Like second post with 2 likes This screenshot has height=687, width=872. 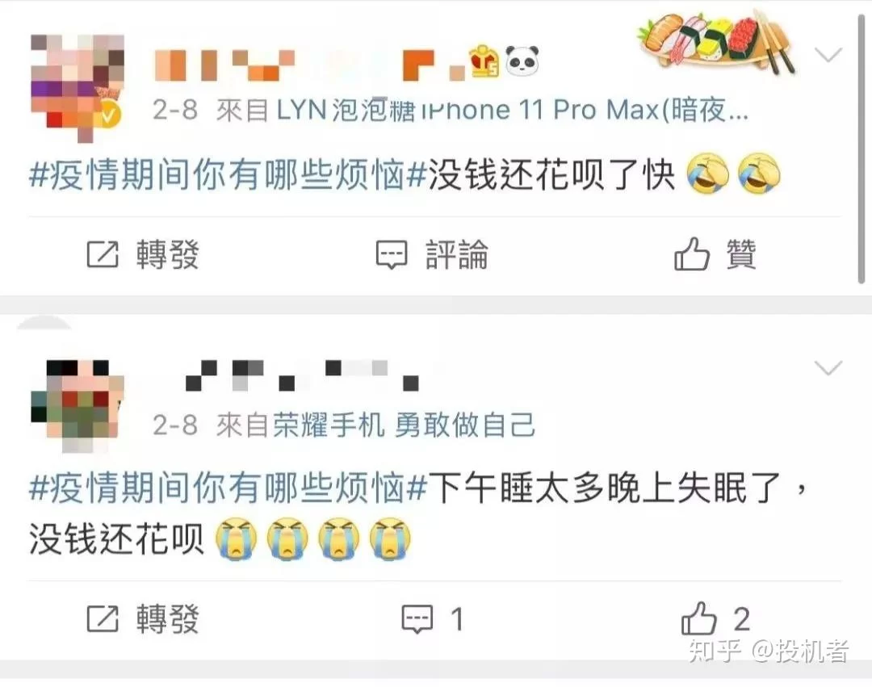click(x=698, y=618)
